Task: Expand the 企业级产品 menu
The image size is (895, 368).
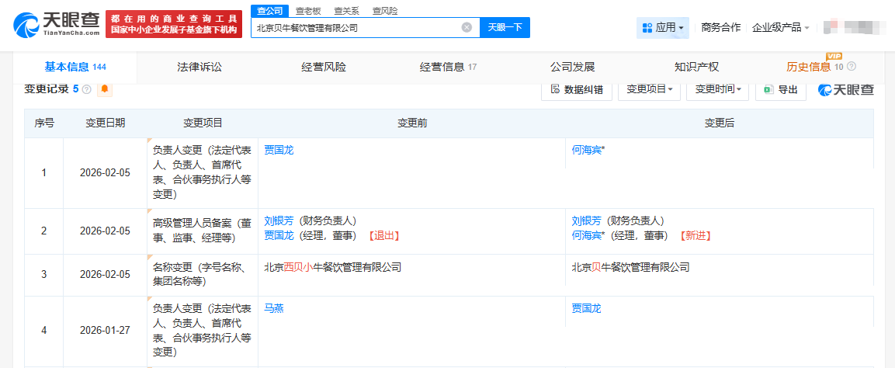Action: click(781, 27)
